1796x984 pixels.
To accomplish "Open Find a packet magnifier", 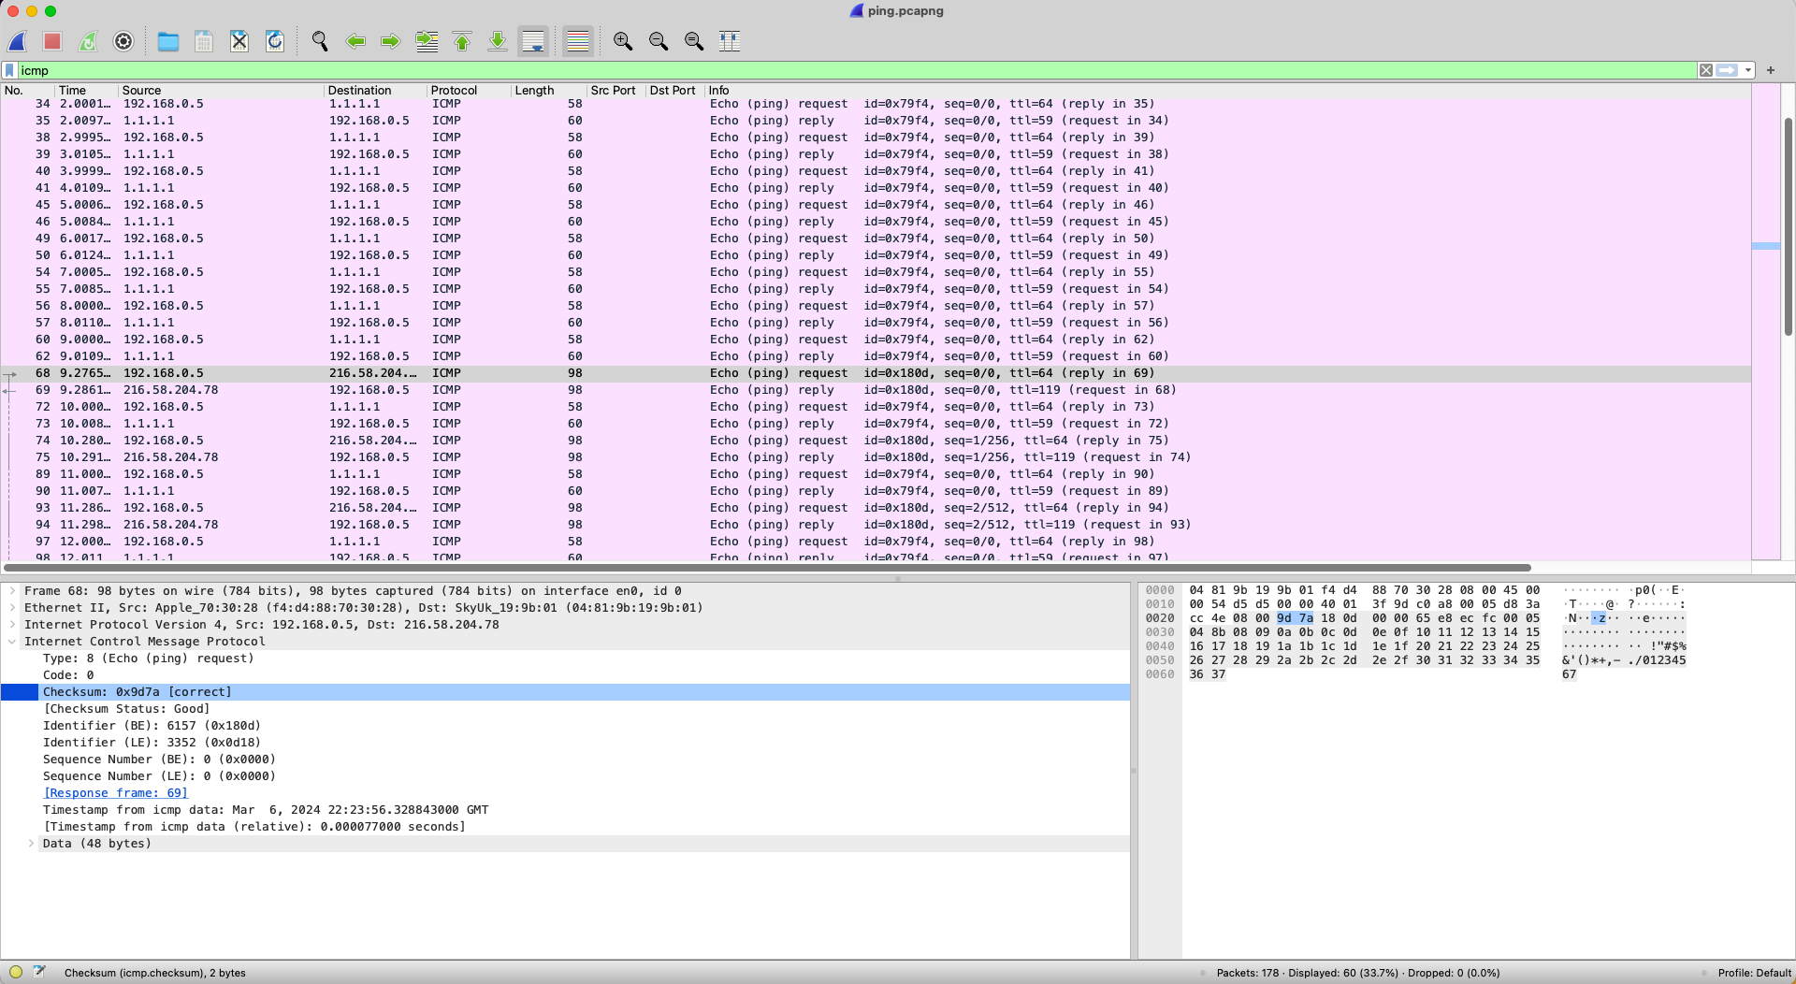I will click(320, 41).
